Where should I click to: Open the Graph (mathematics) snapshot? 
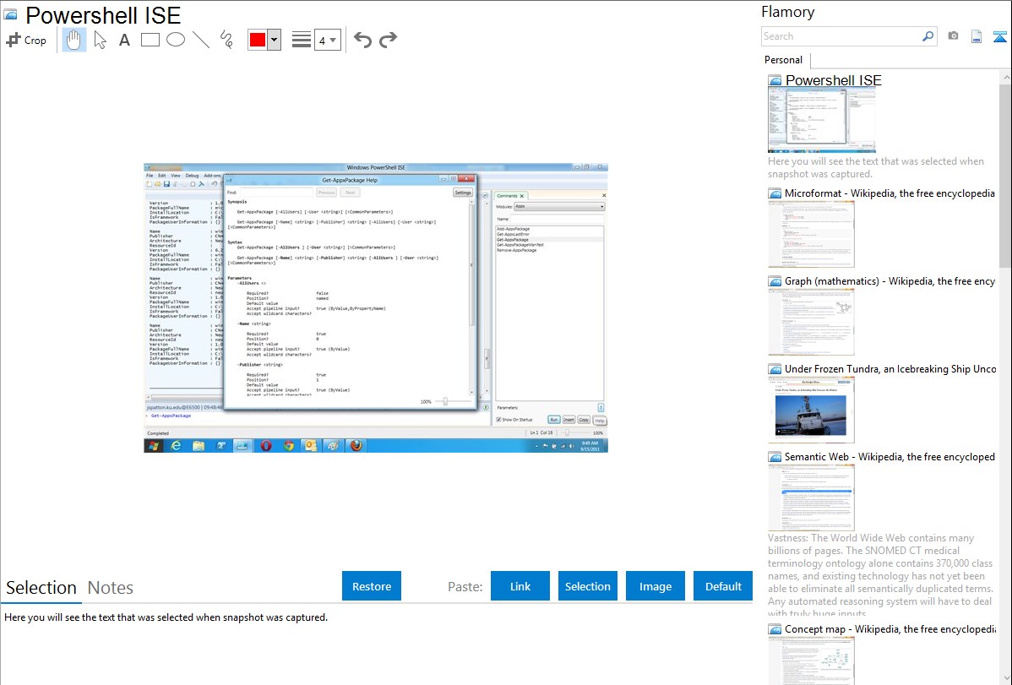[890, 281]
